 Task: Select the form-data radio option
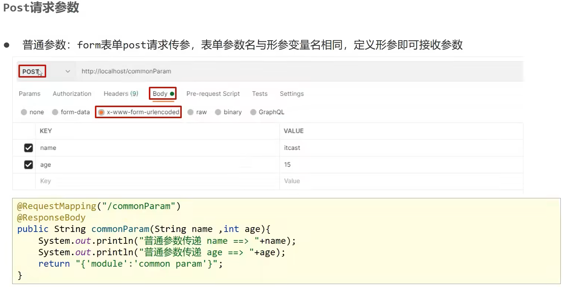coord(55,112)
